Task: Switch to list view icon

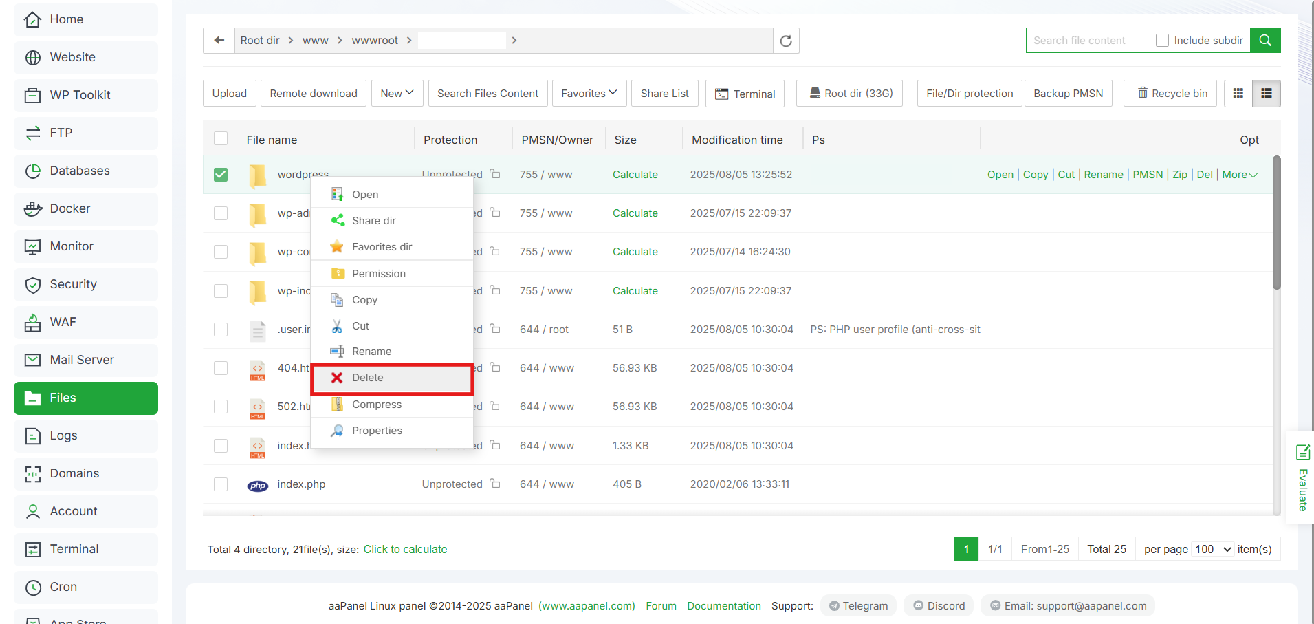Action: click(x=1266, y=94)
